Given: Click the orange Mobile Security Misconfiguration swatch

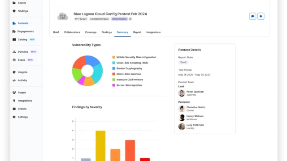Looking at the screenshot, I should click(x=113, y=57).
